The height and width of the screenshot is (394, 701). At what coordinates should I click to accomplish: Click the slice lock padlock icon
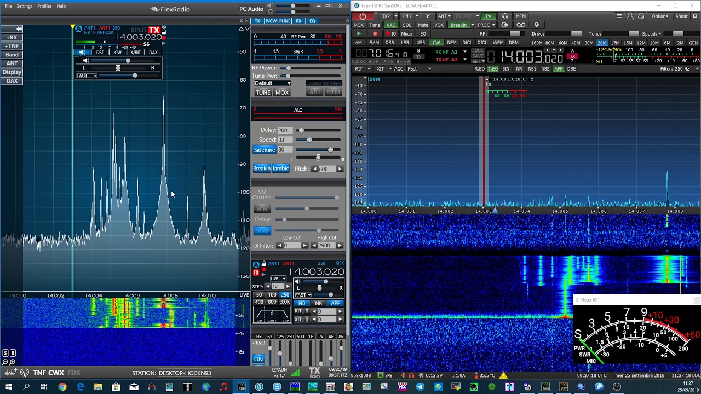[x=263, y=264]
